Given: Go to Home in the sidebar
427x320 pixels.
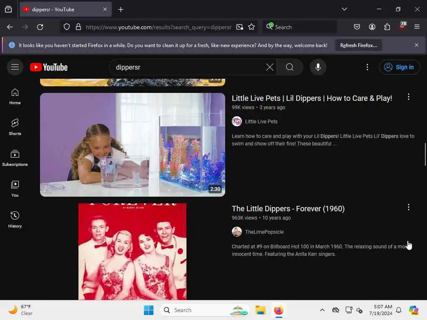Looking at the screenshot, I should [x=15, y=97].
